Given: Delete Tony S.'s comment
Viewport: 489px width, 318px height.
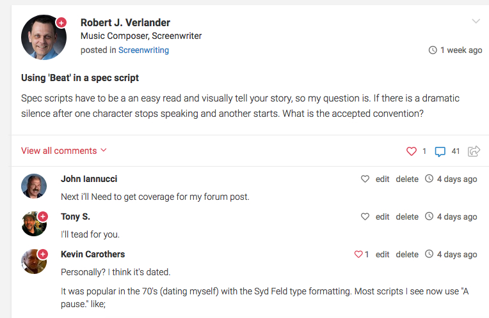Looking at the screenshot, I should click(407, 217).
